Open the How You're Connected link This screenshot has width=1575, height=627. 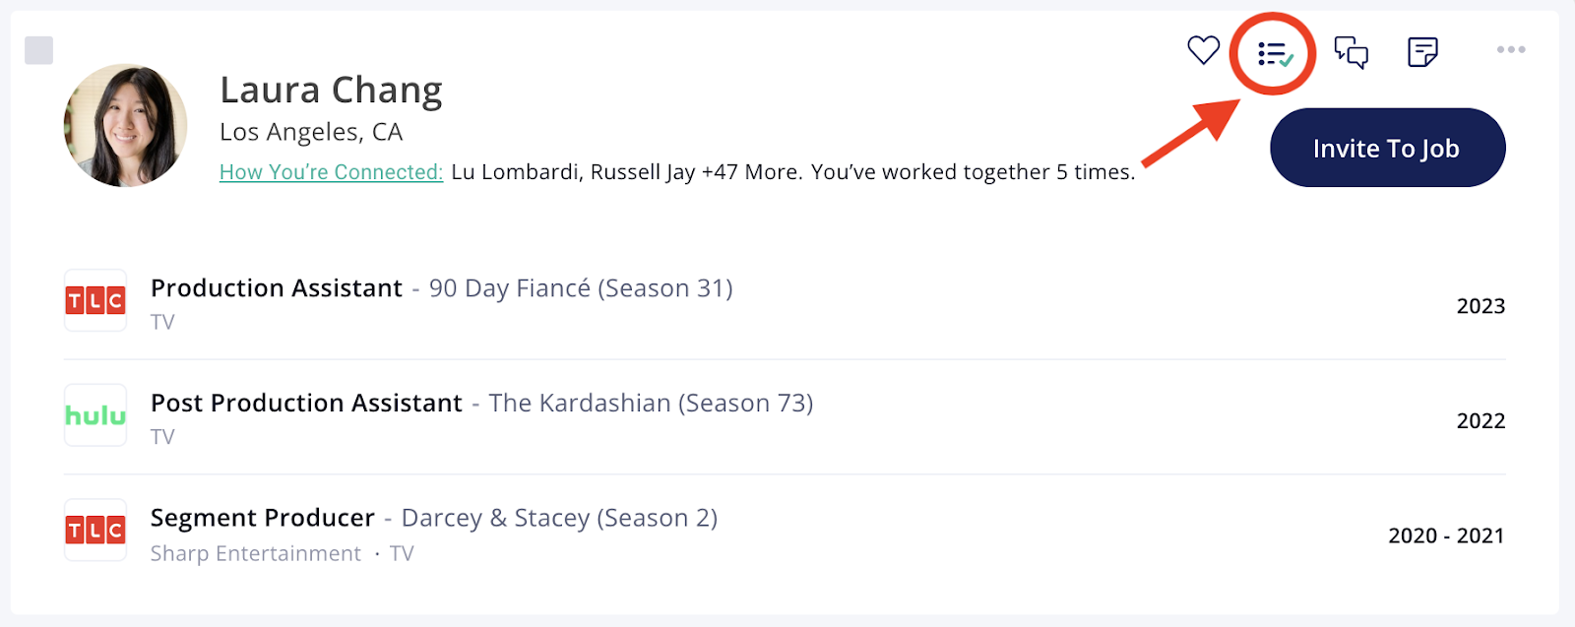[x=331, y=172]
